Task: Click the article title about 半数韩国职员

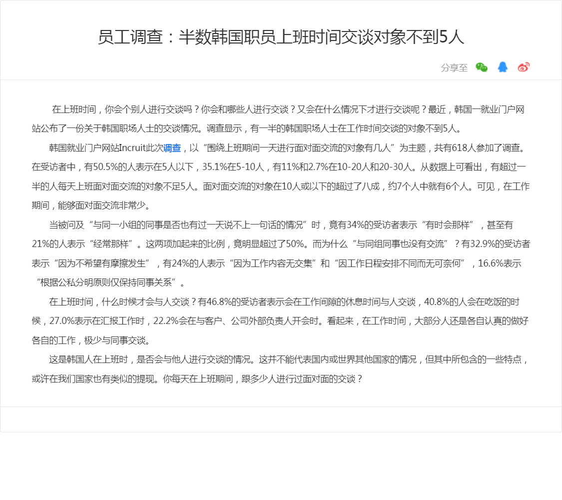Action: (281, 37)
